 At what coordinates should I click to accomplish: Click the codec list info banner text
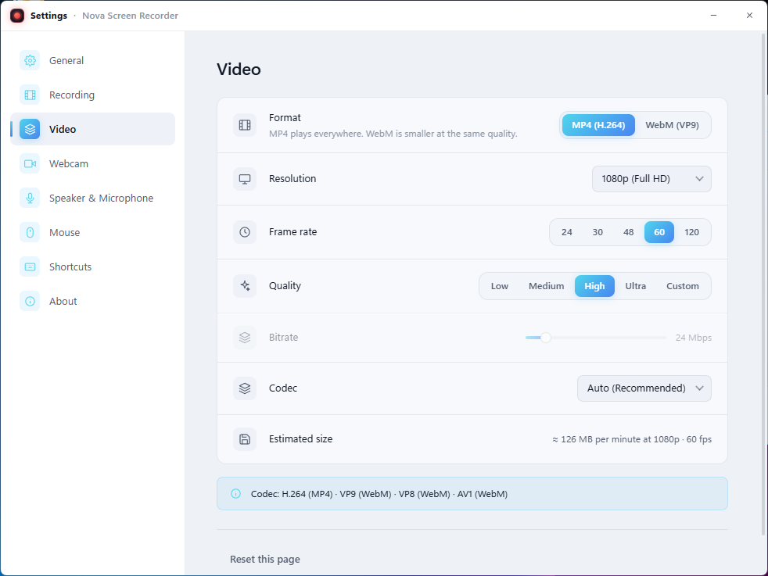point(379,494)
